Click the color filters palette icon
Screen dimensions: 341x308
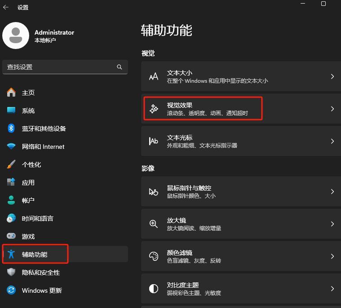coord(154,256)
